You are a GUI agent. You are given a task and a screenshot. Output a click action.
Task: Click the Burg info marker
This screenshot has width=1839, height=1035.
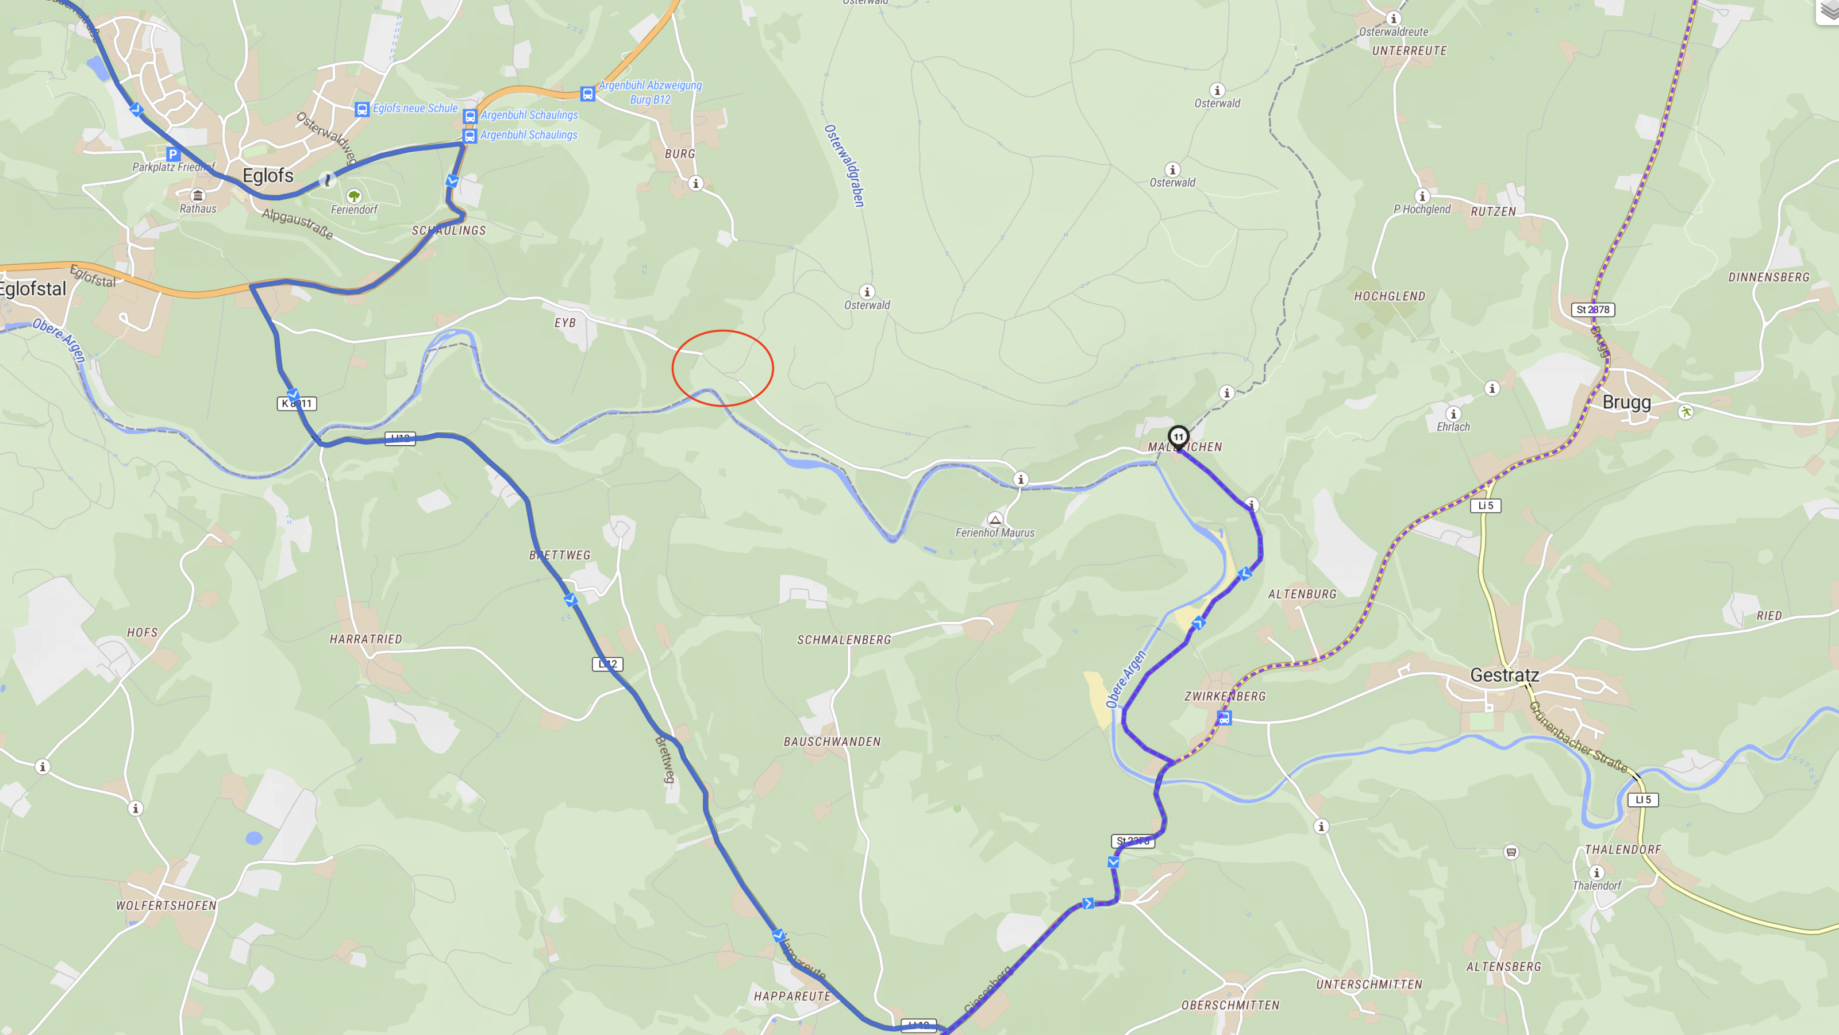tap(696, 183)
